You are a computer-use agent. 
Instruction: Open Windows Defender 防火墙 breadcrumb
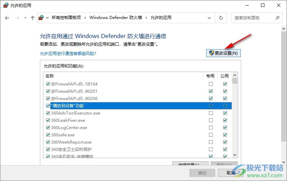click(116, 18)
